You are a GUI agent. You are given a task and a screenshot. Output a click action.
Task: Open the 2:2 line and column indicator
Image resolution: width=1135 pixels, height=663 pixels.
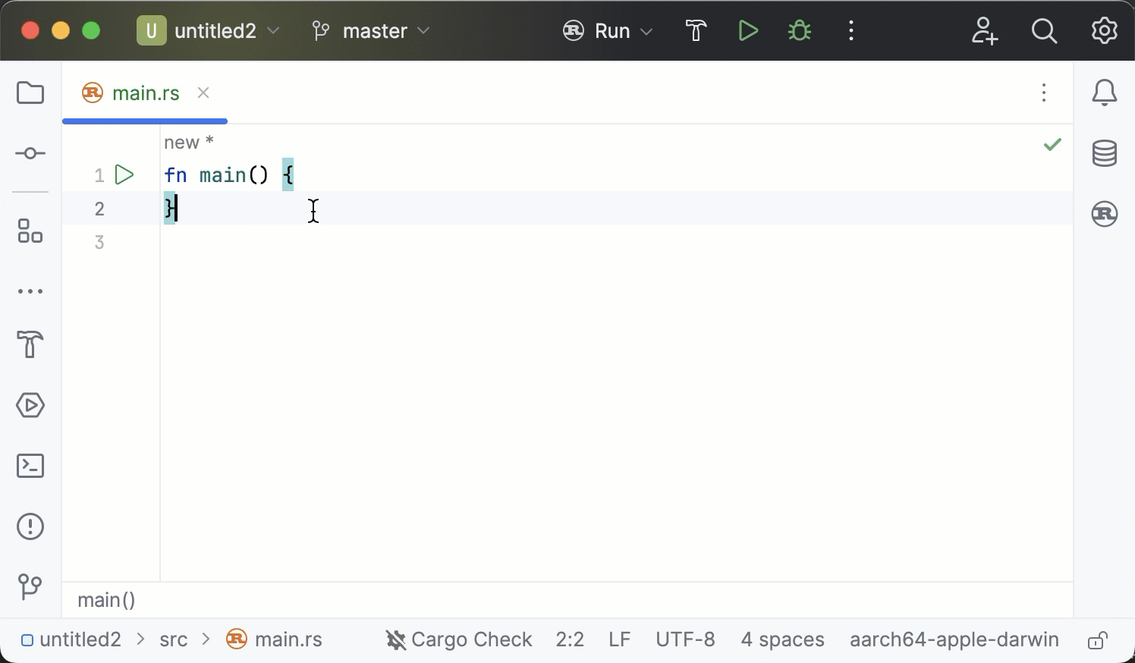coord(570,639)
